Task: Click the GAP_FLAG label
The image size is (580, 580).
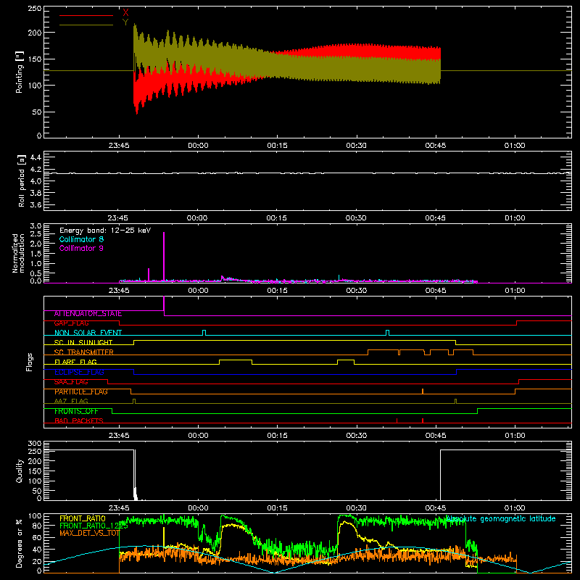Action: tap(71, 323)
